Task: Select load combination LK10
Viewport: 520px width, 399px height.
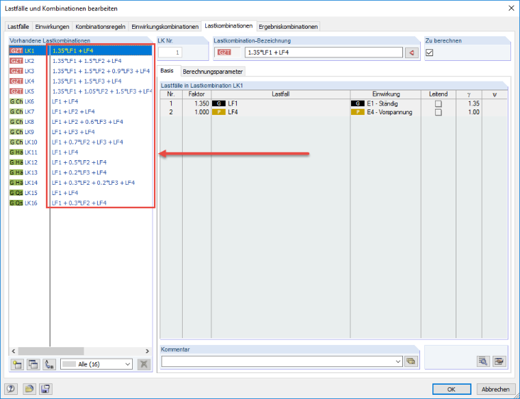Action: pos(81,142)
